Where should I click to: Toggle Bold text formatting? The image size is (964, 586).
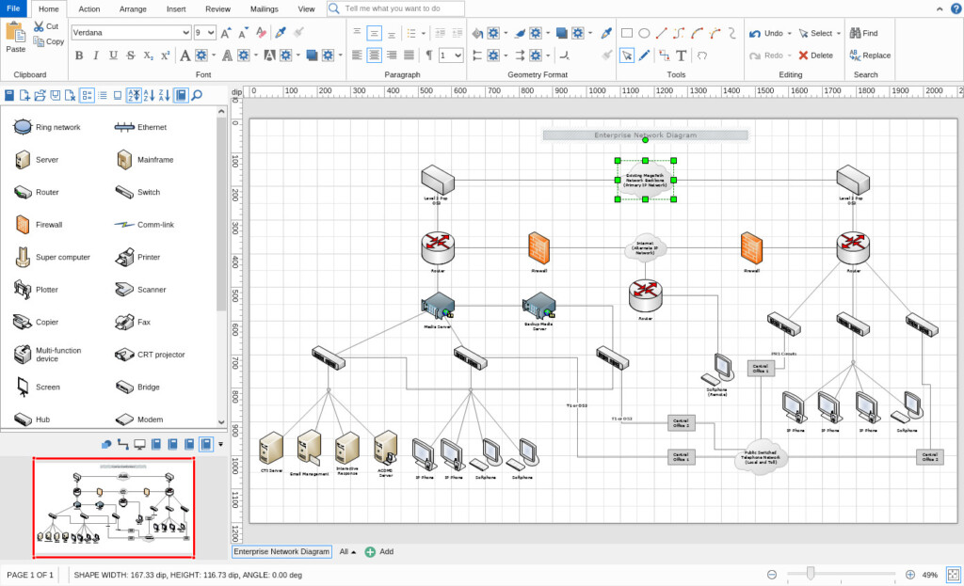click(x=79, y=55)
